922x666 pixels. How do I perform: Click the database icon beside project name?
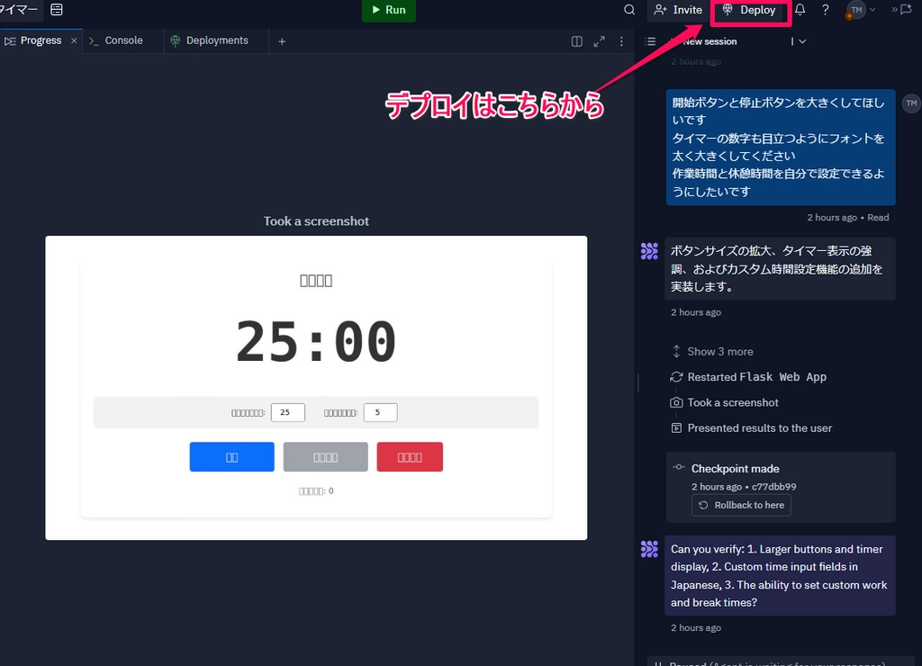point(57,10)
